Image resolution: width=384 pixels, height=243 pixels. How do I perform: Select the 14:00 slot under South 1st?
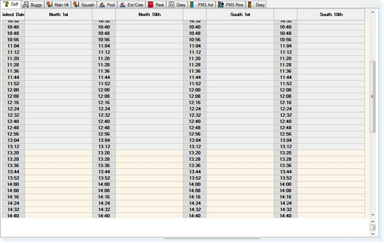click(240, 184)
